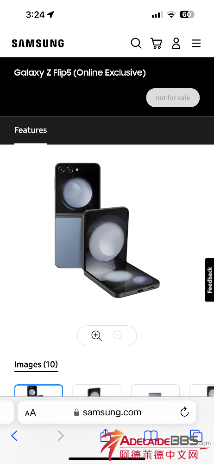214x464 pixels.
Task: Select the Features tab
Action: click(x=31, y=130)
